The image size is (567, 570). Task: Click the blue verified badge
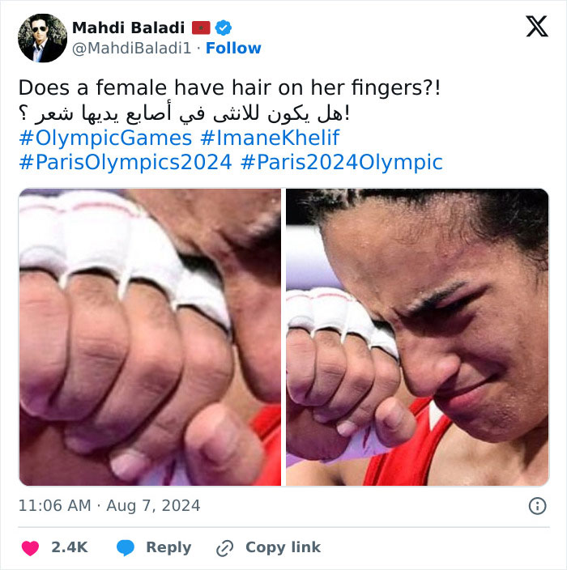coord(224,28)
